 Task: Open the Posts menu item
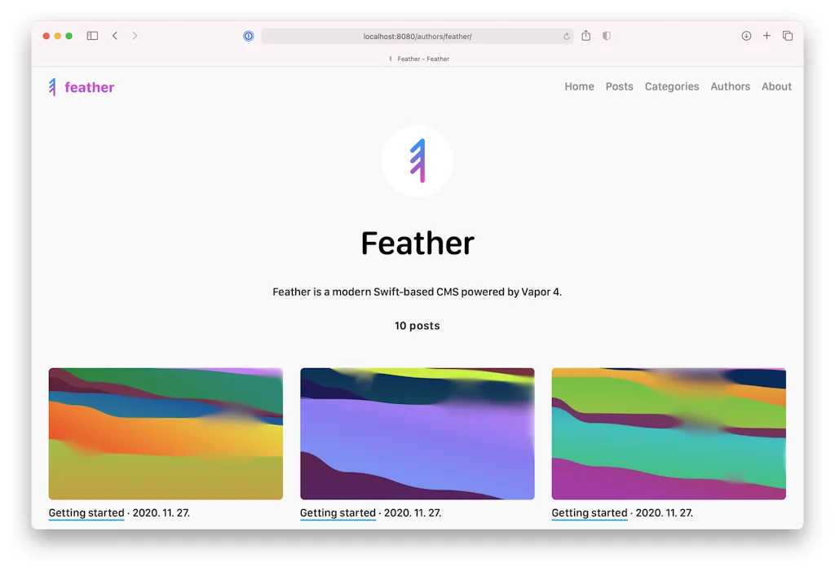pos(619,86)
